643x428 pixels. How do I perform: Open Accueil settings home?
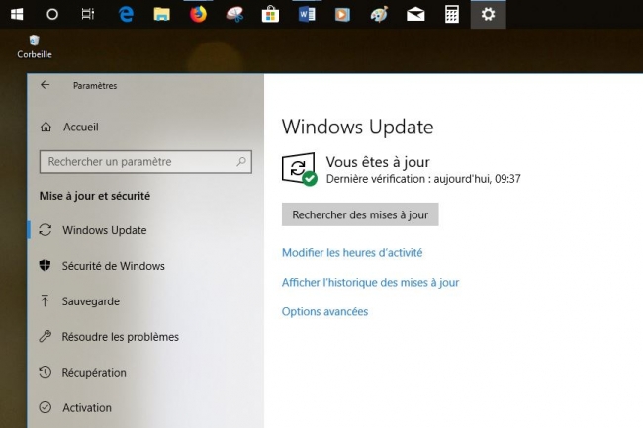(81, 127)
